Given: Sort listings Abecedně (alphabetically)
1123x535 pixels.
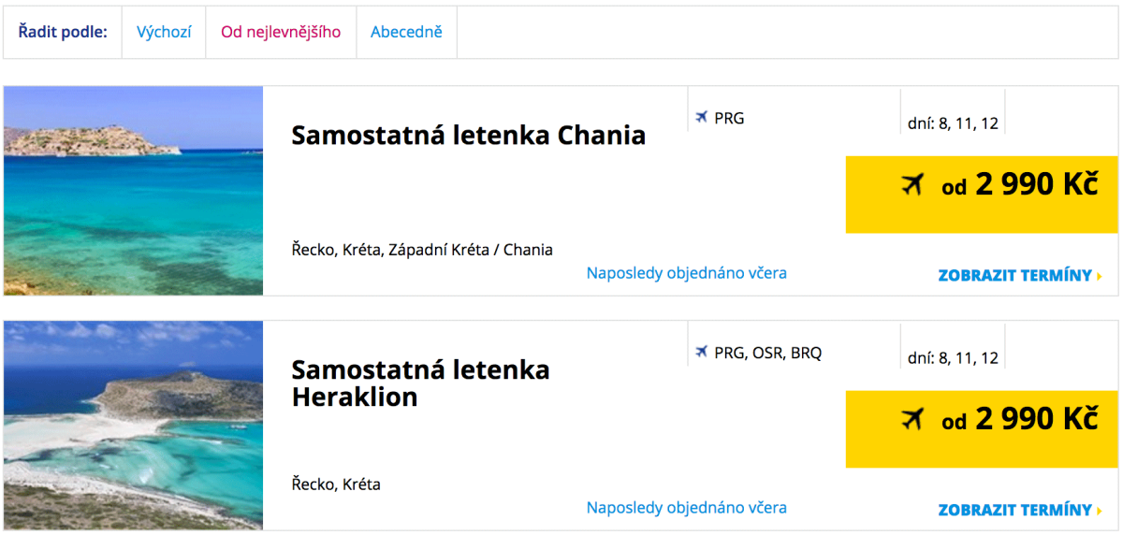Looking at the screenshot, I should tap(406, 32).
